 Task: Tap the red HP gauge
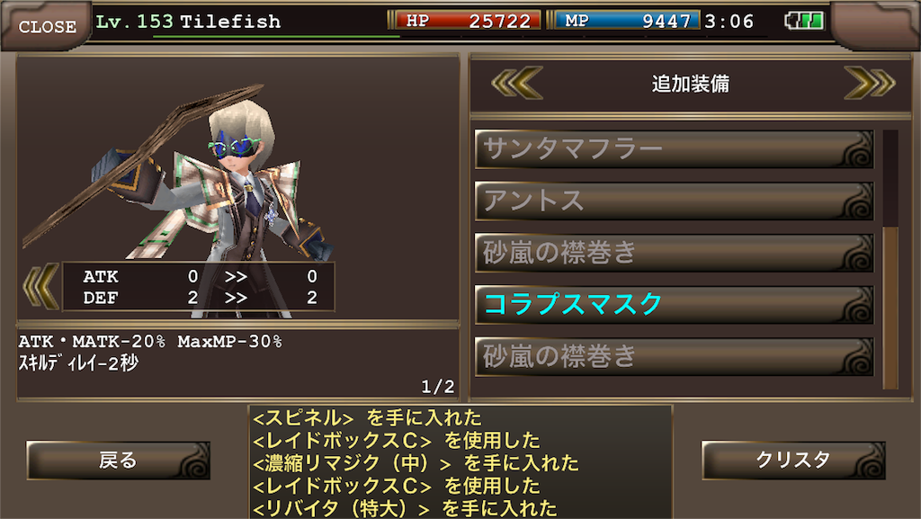pyautogui.click(x=467, y=21)
